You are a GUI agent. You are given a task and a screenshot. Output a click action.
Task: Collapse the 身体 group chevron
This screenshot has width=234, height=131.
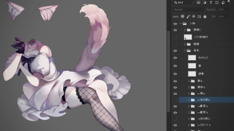185,51
